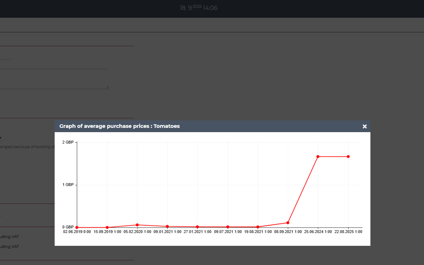Viewport: 424px width, 265px height.
Task: Click the '08.09.2021 1:00' date label
Action: pos(288,232)
